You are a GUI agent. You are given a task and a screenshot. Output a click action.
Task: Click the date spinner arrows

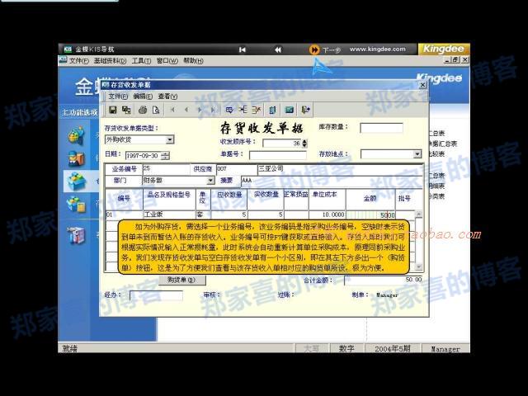[165, 156]
